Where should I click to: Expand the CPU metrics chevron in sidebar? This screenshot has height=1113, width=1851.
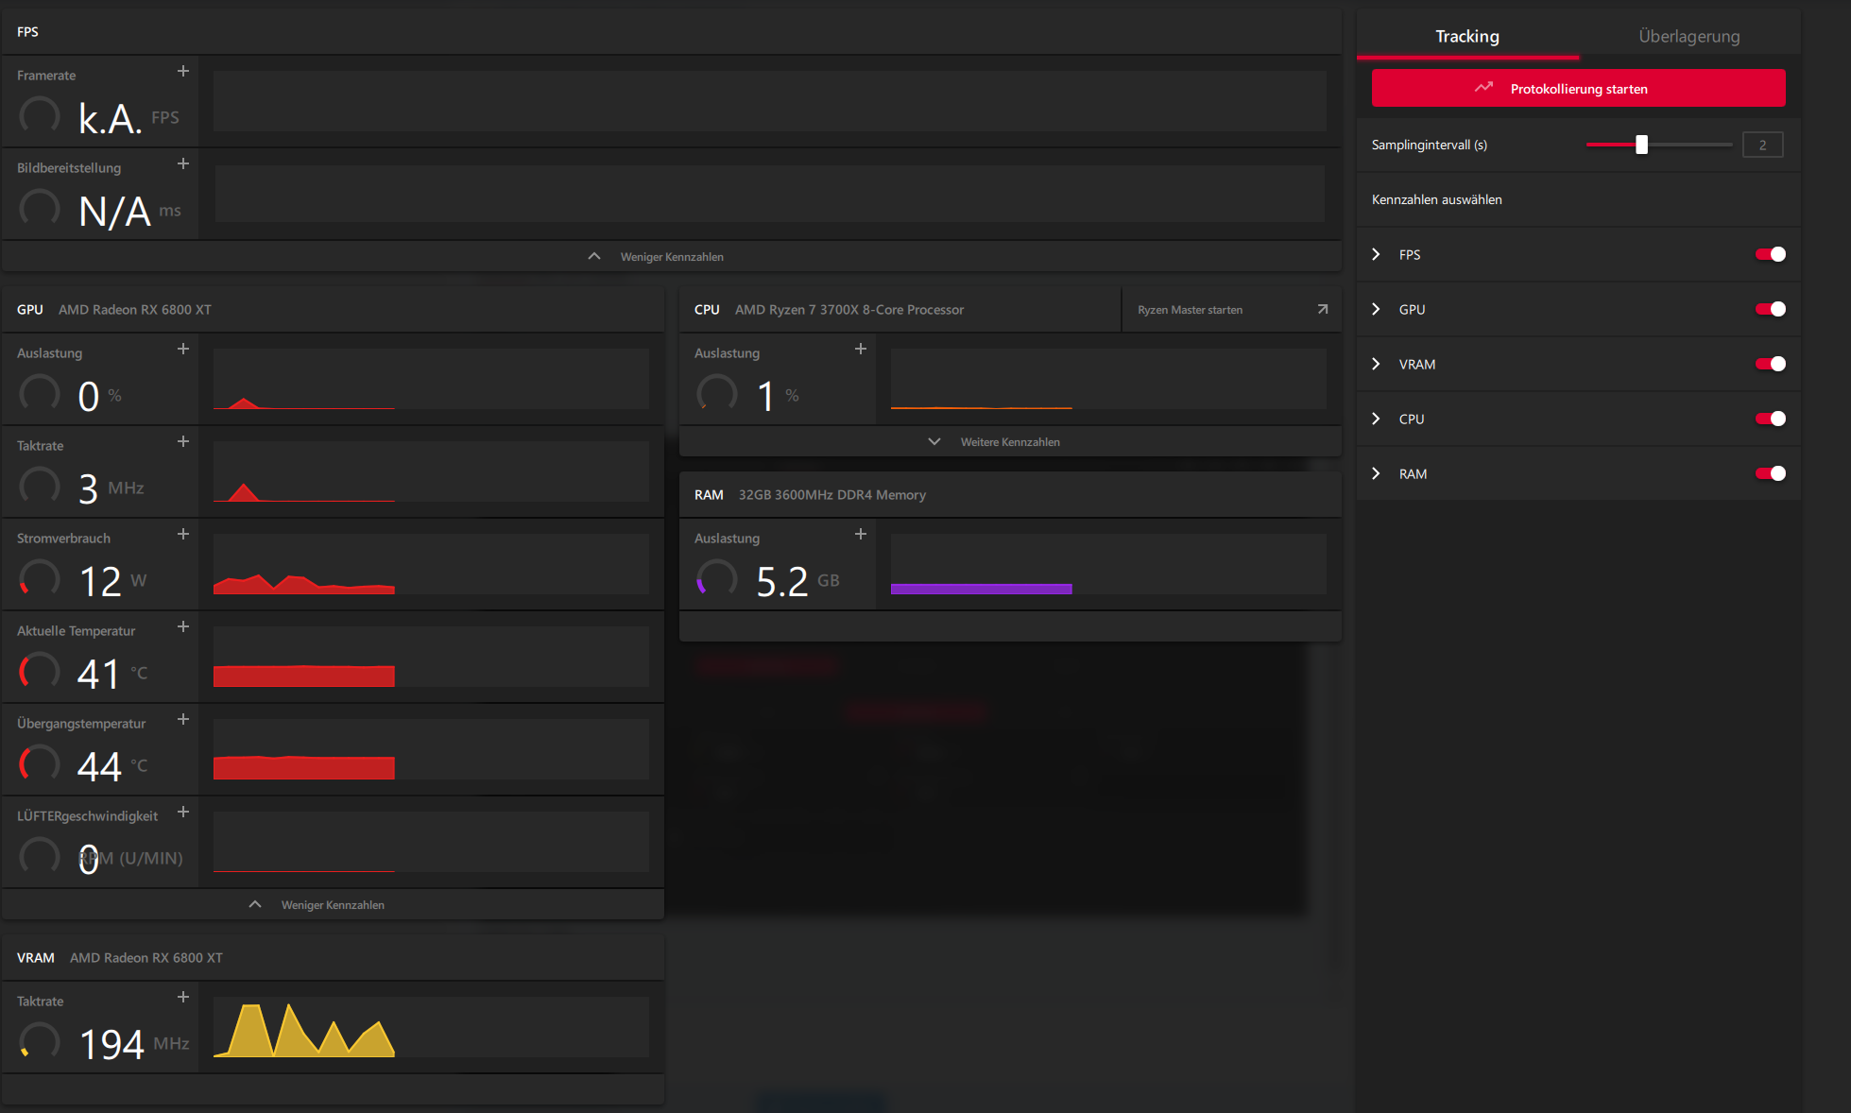point(1376,420)
